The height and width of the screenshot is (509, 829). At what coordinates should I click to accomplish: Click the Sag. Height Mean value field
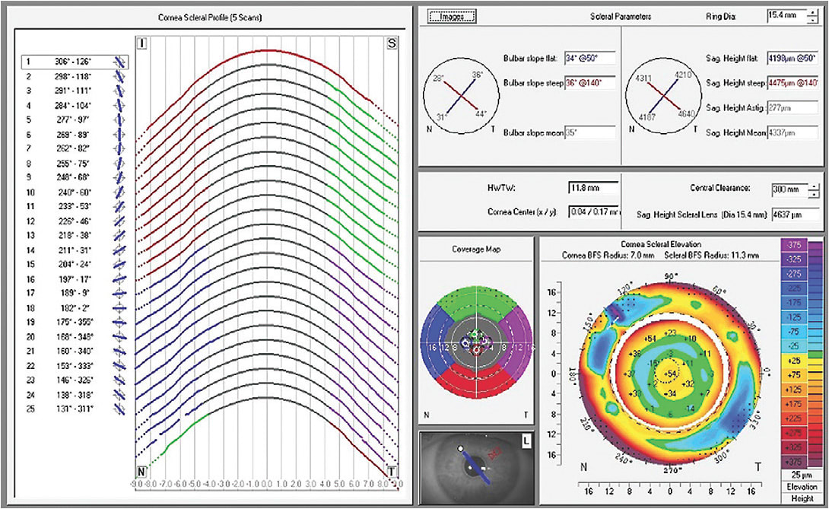(792, 133)
